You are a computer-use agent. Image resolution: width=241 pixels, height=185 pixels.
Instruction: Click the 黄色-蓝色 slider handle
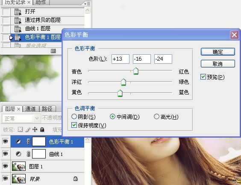(120, 93)
